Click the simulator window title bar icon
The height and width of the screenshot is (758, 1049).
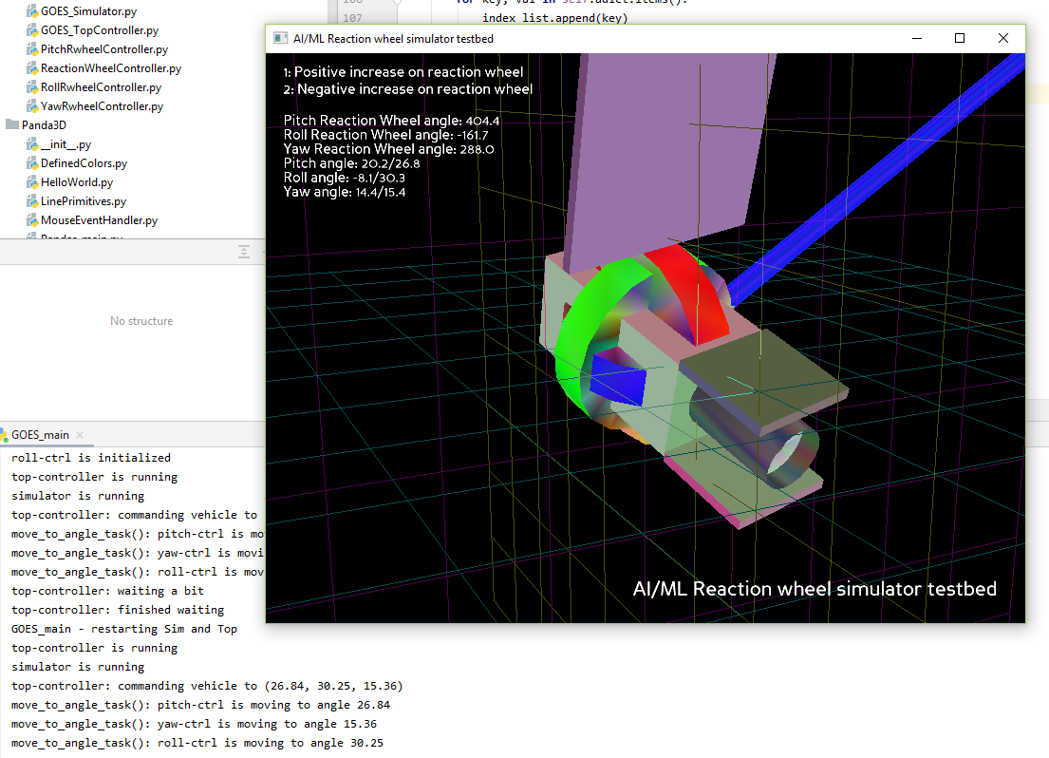tap(280, 39)
